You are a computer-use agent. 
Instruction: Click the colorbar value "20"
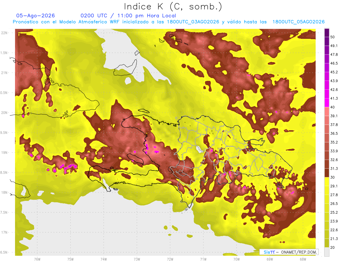pyautogui.click(x=333, y=248)
